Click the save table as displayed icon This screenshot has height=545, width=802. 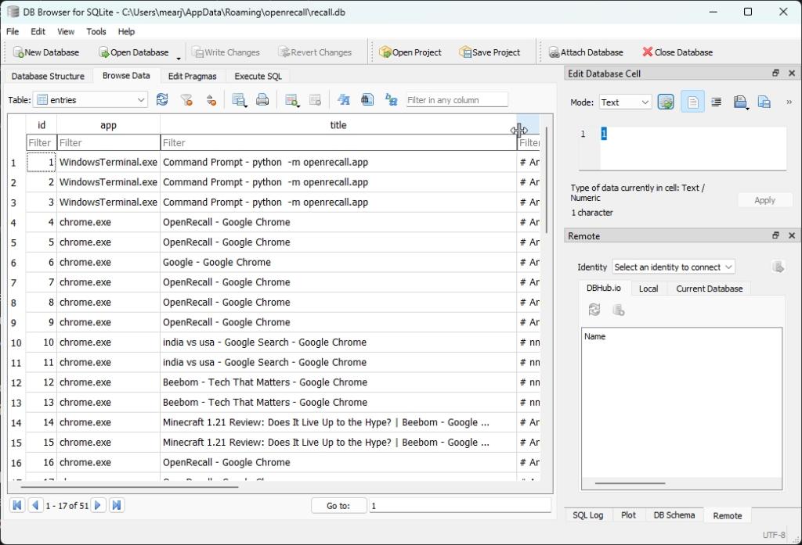(x=239, y=99)
